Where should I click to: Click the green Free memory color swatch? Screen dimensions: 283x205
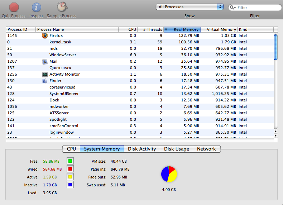pyautogui.click(x=70, y=161)
